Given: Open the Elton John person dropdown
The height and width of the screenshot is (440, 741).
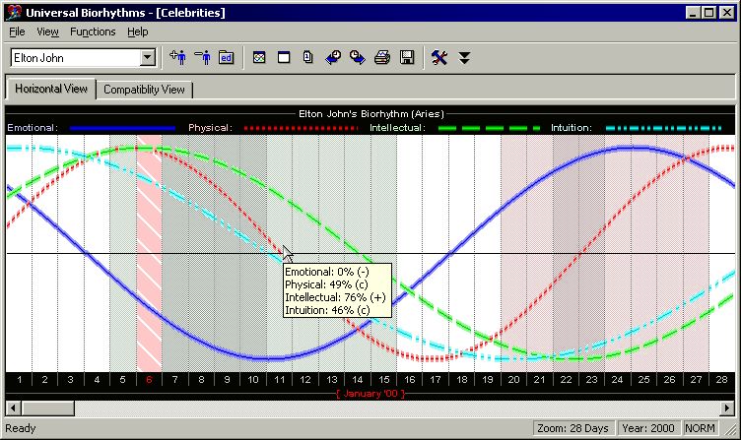Looking at the screenshot, I should (148, 58).
